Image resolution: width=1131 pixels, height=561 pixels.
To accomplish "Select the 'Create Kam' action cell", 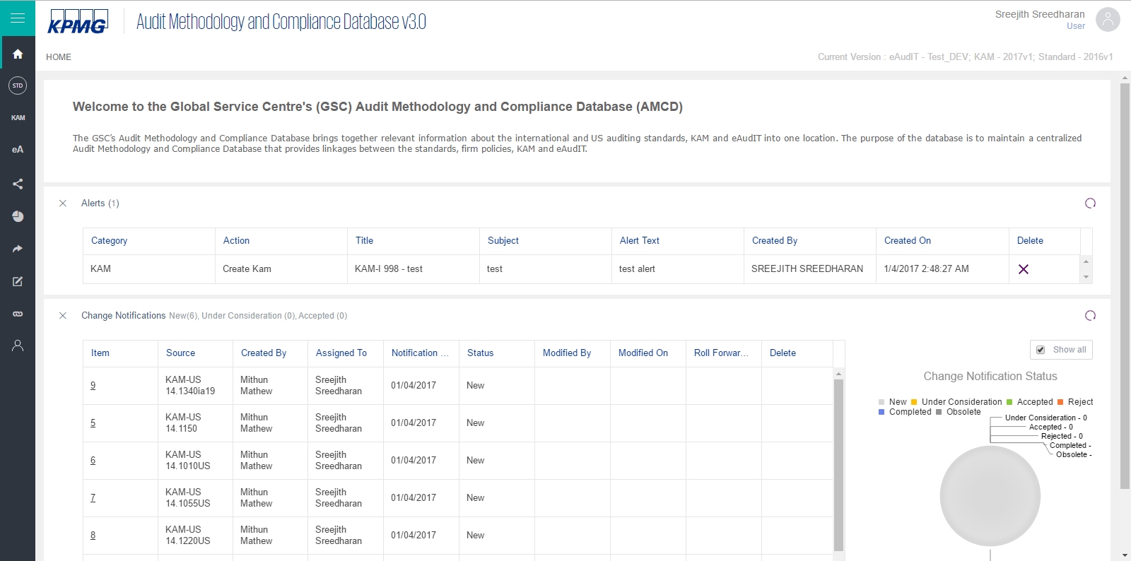I will pyautogui.click(x=281, y=269).
